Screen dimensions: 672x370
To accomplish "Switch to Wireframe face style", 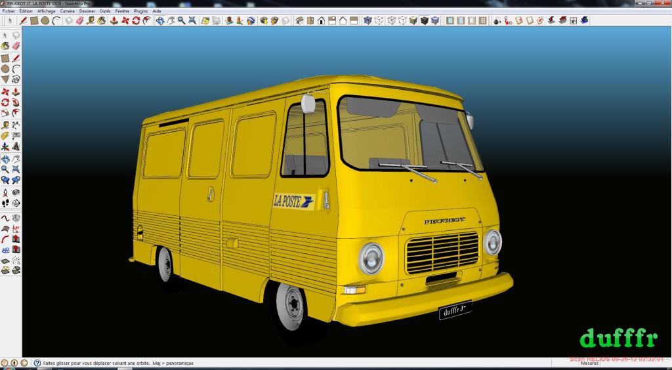I will click(x=391, y=20).
